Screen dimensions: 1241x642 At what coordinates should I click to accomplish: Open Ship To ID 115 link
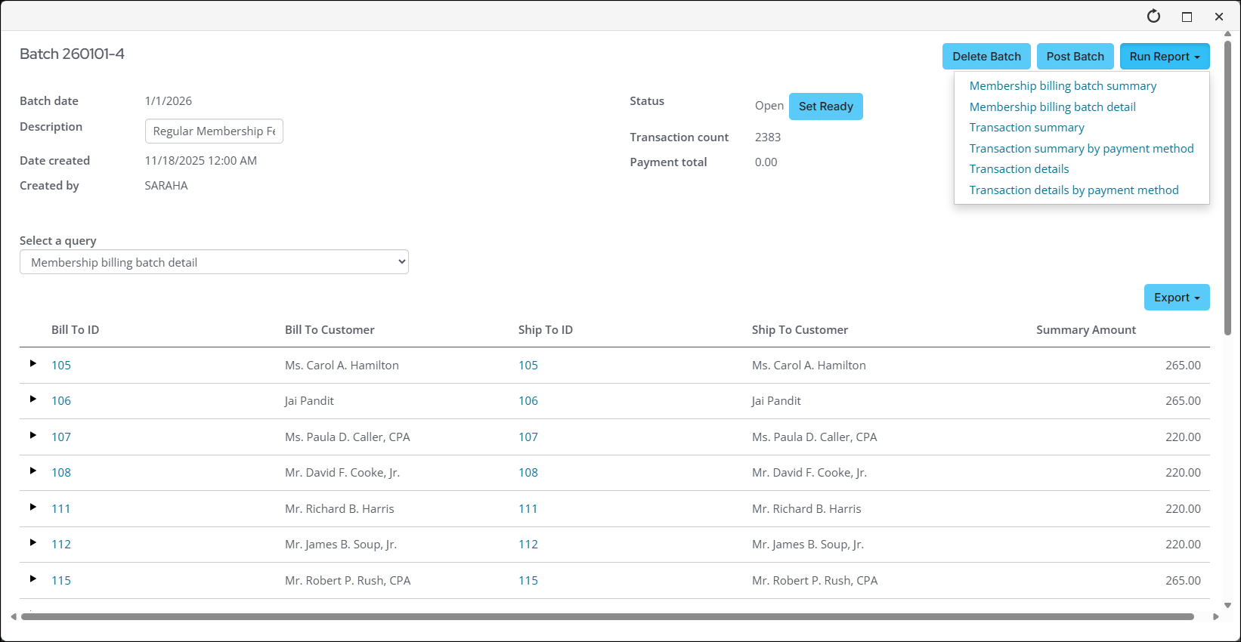(x=528, y=581)
